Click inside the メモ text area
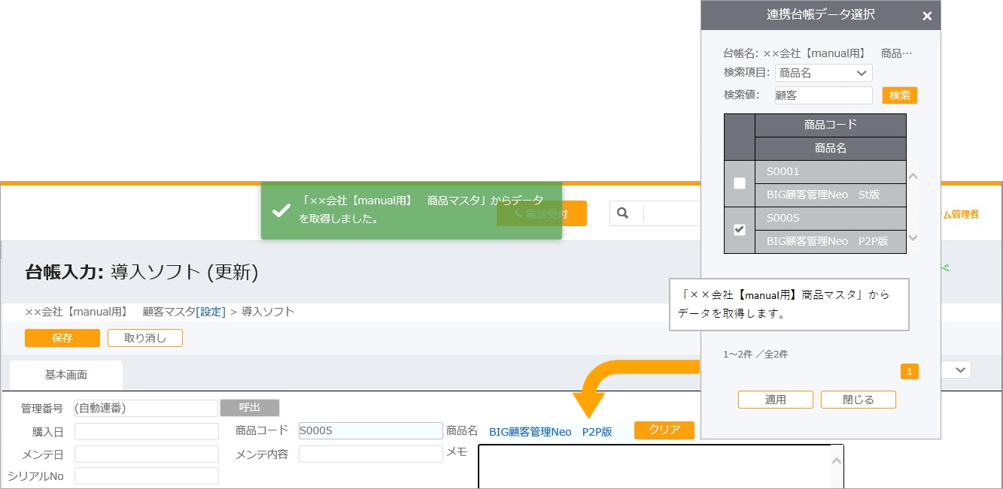Screen dimensions: 1003x489 (655, 466)
